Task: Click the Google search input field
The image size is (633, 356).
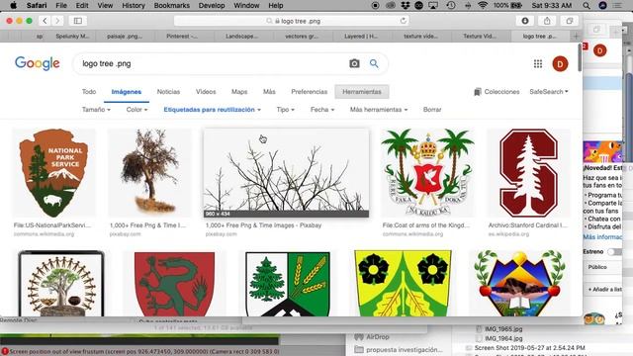Action: pyautogui.click(x=210, y=63)
